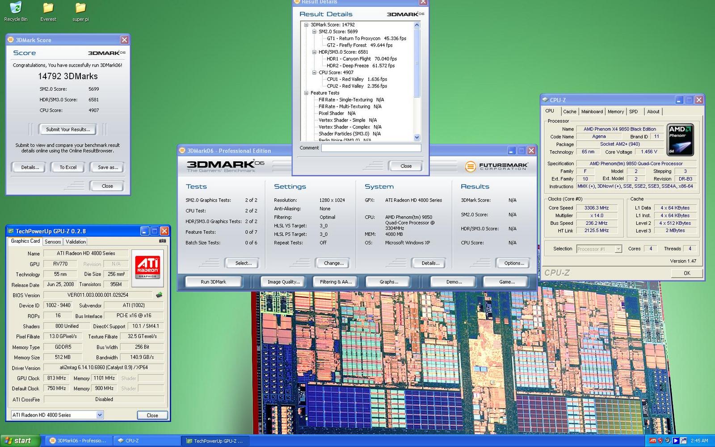Collapse the CPU Score 4907 tree node

pyautogui.click(x=314, y=72)
